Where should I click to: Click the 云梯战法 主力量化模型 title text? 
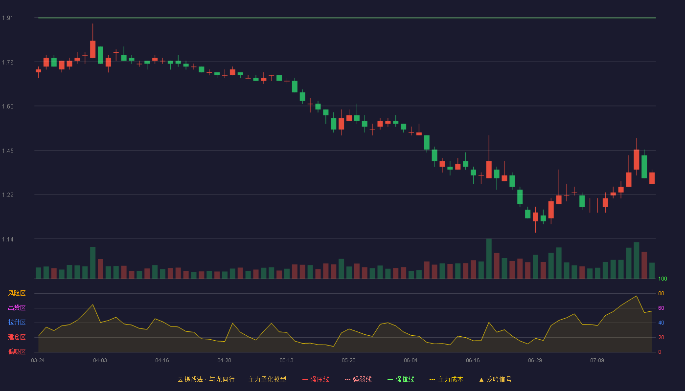(x=232, y=379)
